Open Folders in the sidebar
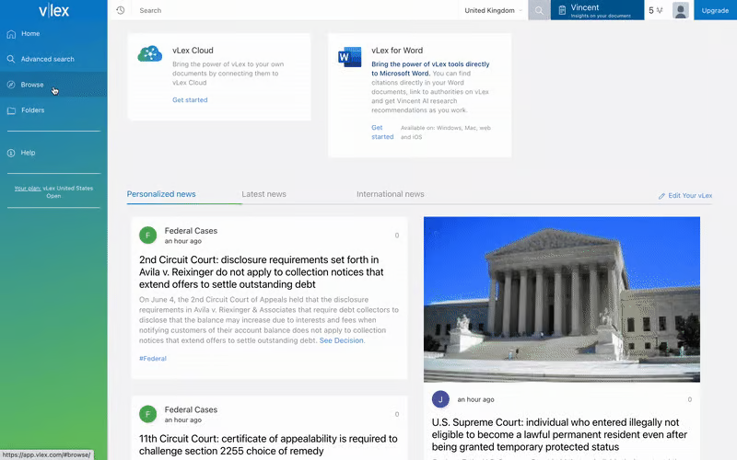The width and height of the screenshot is (737, 460). (53, 110)
